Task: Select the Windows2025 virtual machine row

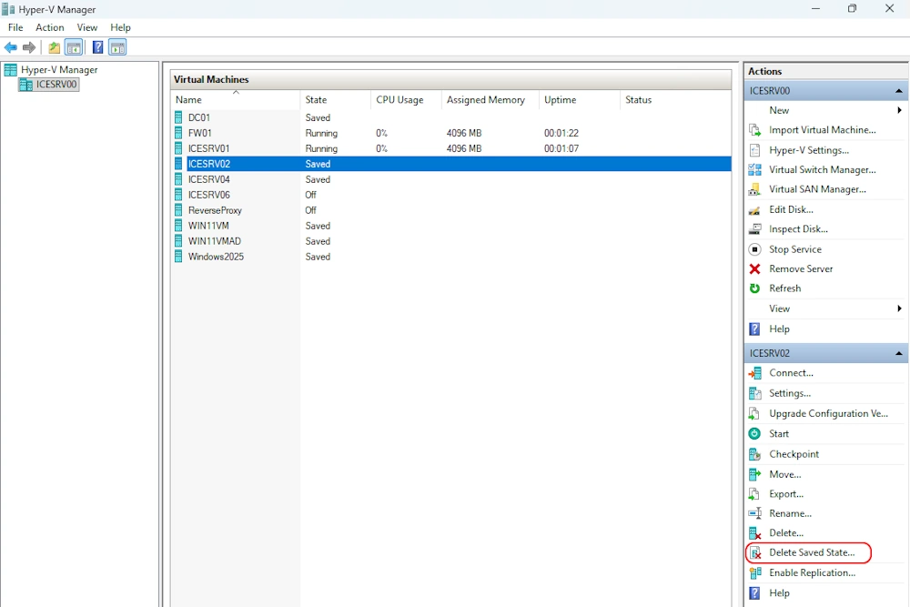Action: (x=216, y=257)
